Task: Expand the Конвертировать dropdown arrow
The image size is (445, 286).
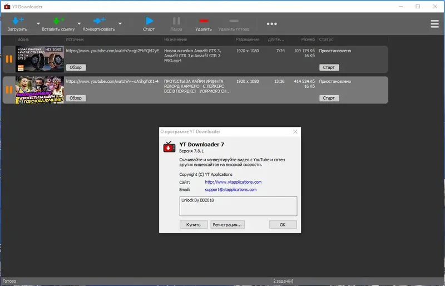Action: [x=120, y=23]
